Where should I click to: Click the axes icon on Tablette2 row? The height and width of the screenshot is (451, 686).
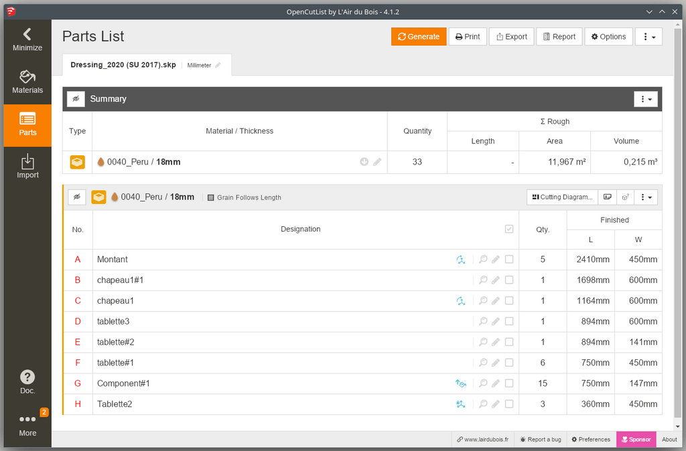461,404
